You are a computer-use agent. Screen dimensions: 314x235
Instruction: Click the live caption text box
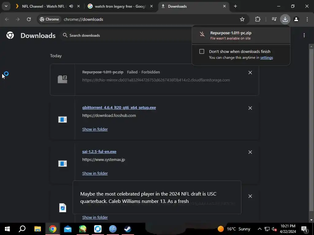pos(157,197)
